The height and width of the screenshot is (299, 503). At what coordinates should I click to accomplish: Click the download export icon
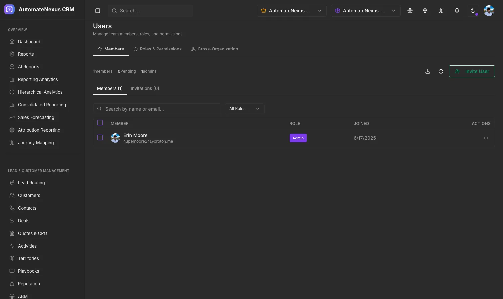428,71
